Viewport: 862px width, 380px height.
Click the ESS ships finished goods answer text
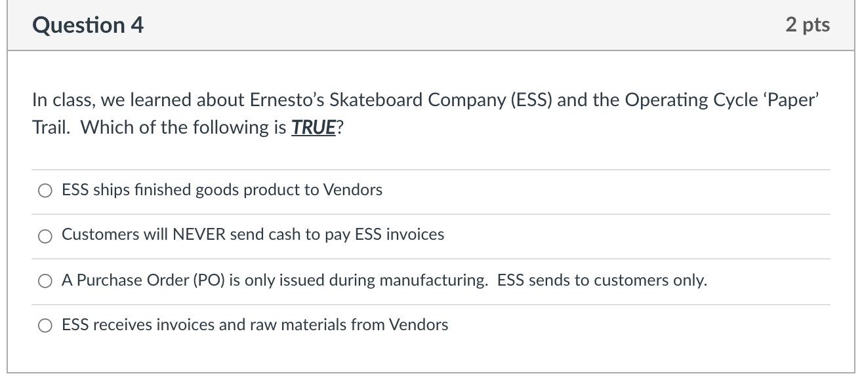pos(222,190)
